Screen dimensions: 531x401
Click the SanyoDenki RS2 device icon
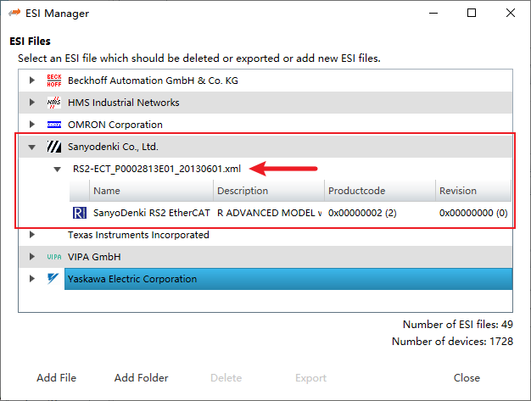[80, 213]
